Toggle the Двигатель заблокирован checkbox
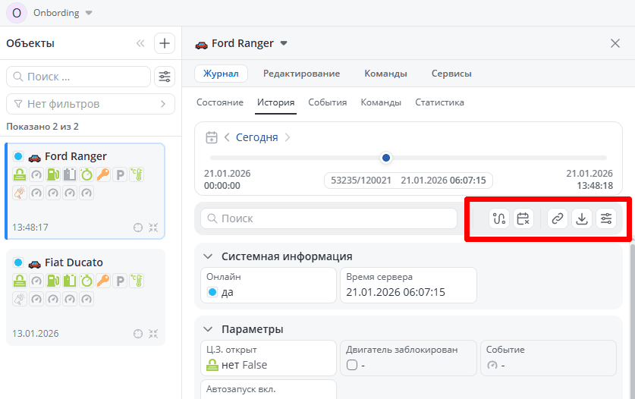The height and width of the screenshot is (399, 635). point(351,365)
